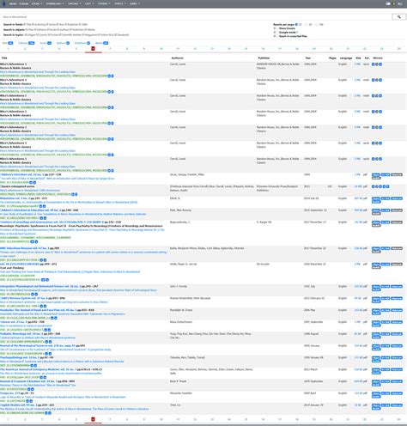The width and height of the screenshot is (407, 426).
Task: Go to NEWS in the top navigation
Action: click(13, 3)
